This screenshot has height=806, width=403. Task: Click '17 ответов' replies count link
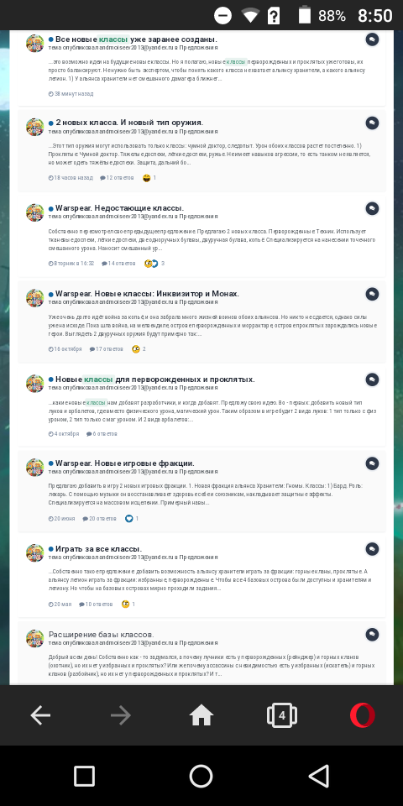click(x=107, y=349)
